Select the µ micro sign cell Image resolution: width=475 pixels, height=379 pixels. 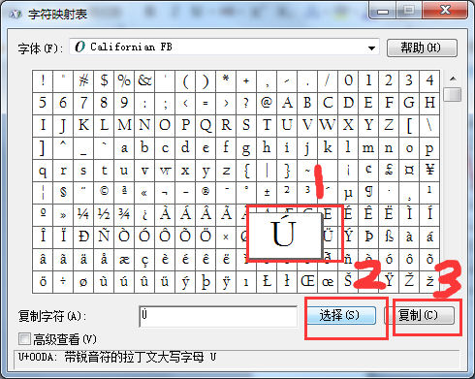[x=348, y=192]
